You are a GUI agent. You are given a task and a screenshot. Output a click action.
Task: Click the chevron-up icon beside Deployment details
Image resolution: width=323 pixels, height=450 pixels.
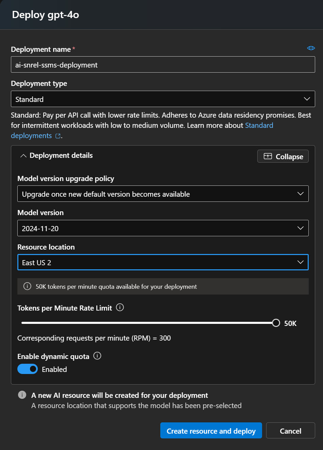pos(23,156)
